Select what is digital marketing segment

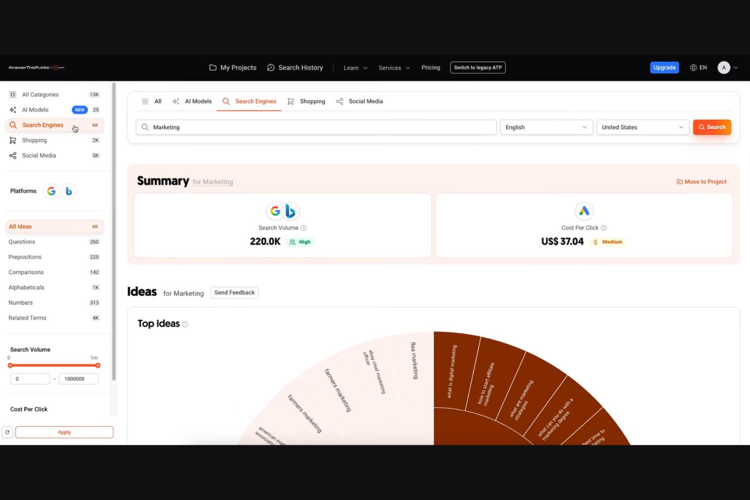452,371
